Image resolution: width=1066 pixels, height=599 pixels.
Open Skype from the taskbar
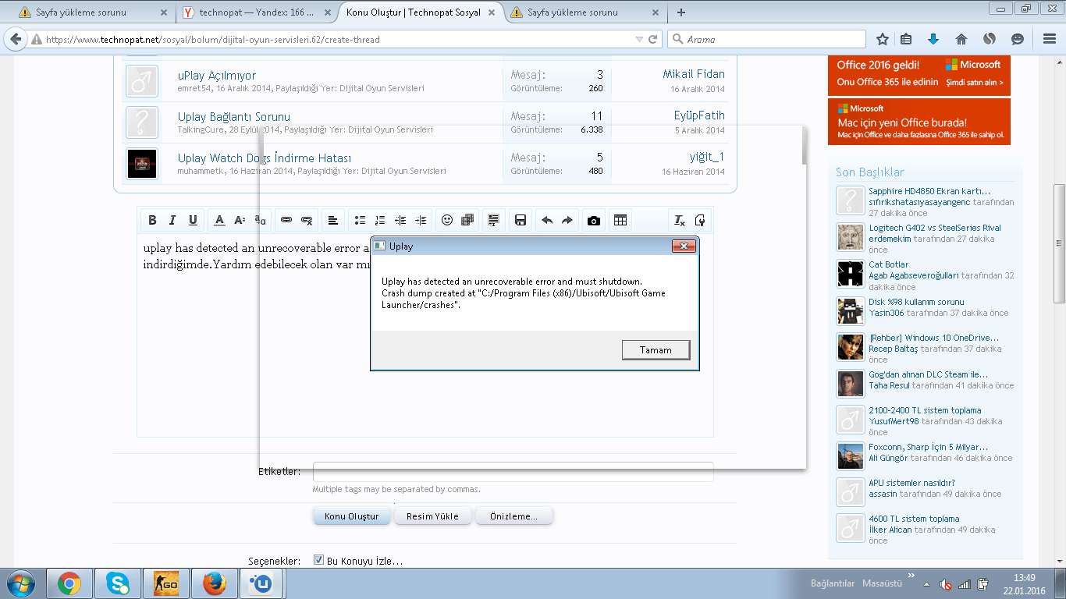119,583
